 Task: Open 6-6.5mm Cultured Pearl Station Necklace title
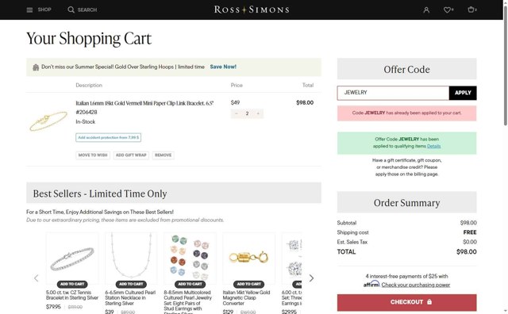(130, 298)
